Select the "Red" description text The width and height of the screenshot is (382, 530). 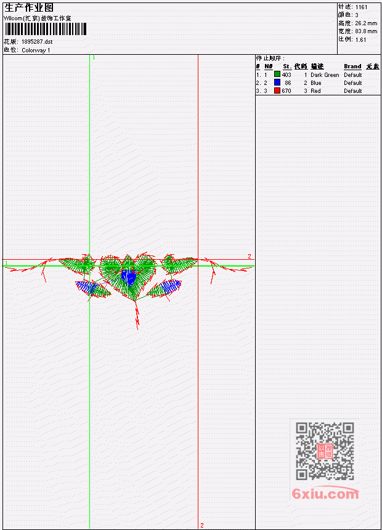click(x=315, y=91)
